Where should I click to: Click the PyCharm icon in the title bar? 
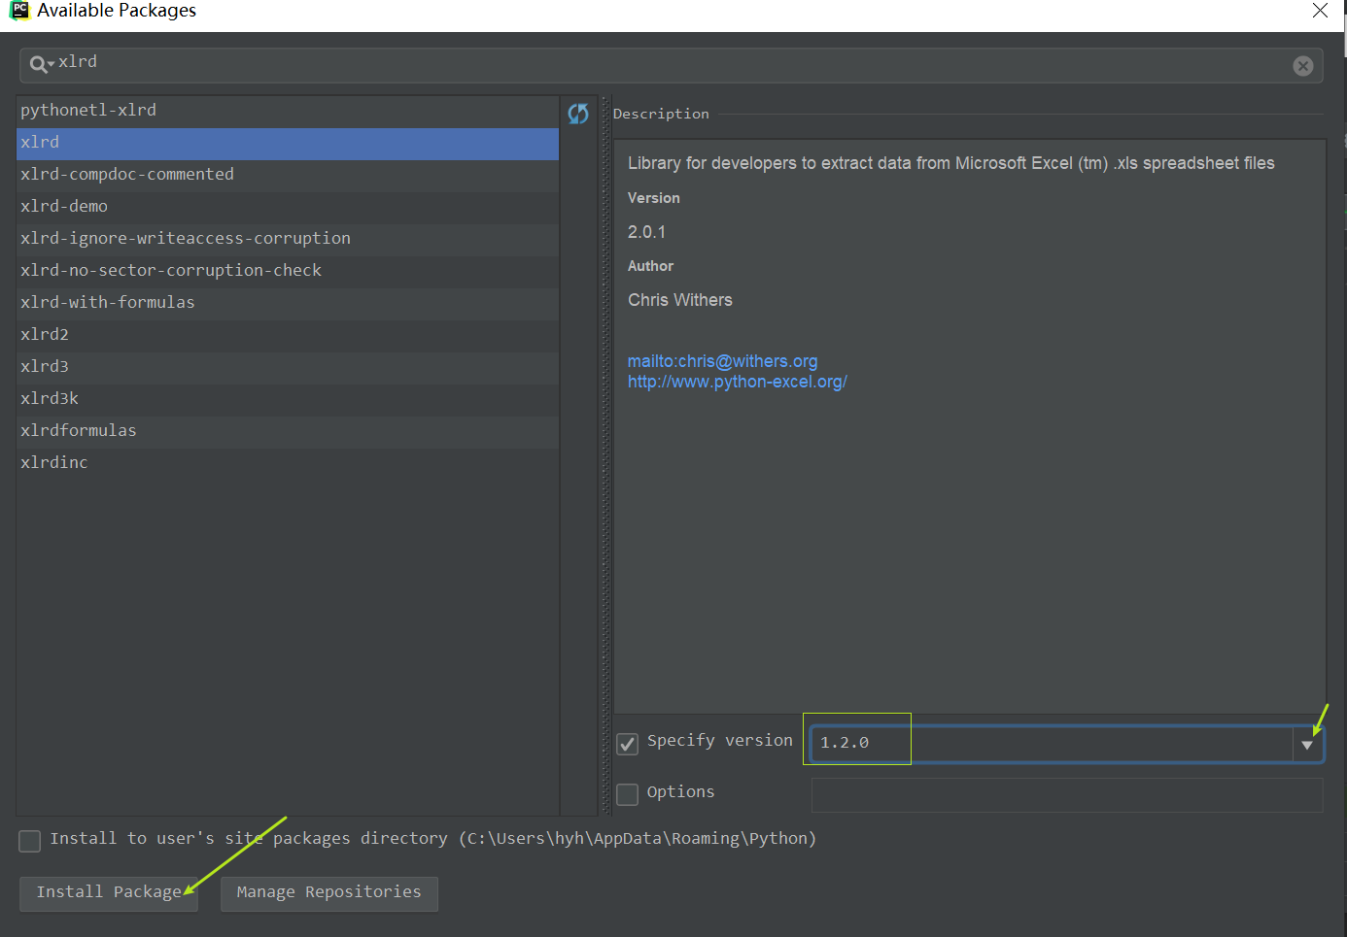[x=18, y=11]
